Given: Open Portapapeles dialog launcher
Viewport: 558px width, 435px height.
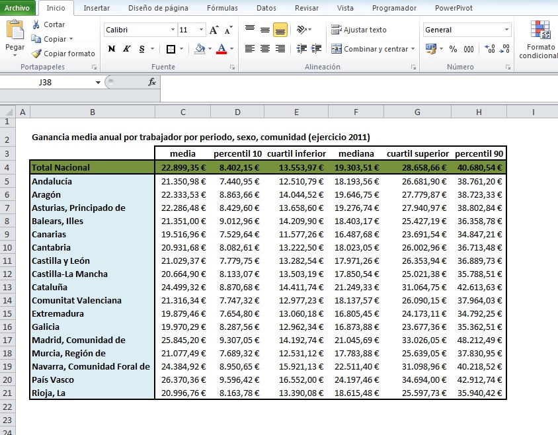Looking at the screenshot, I should coord(95,67).
